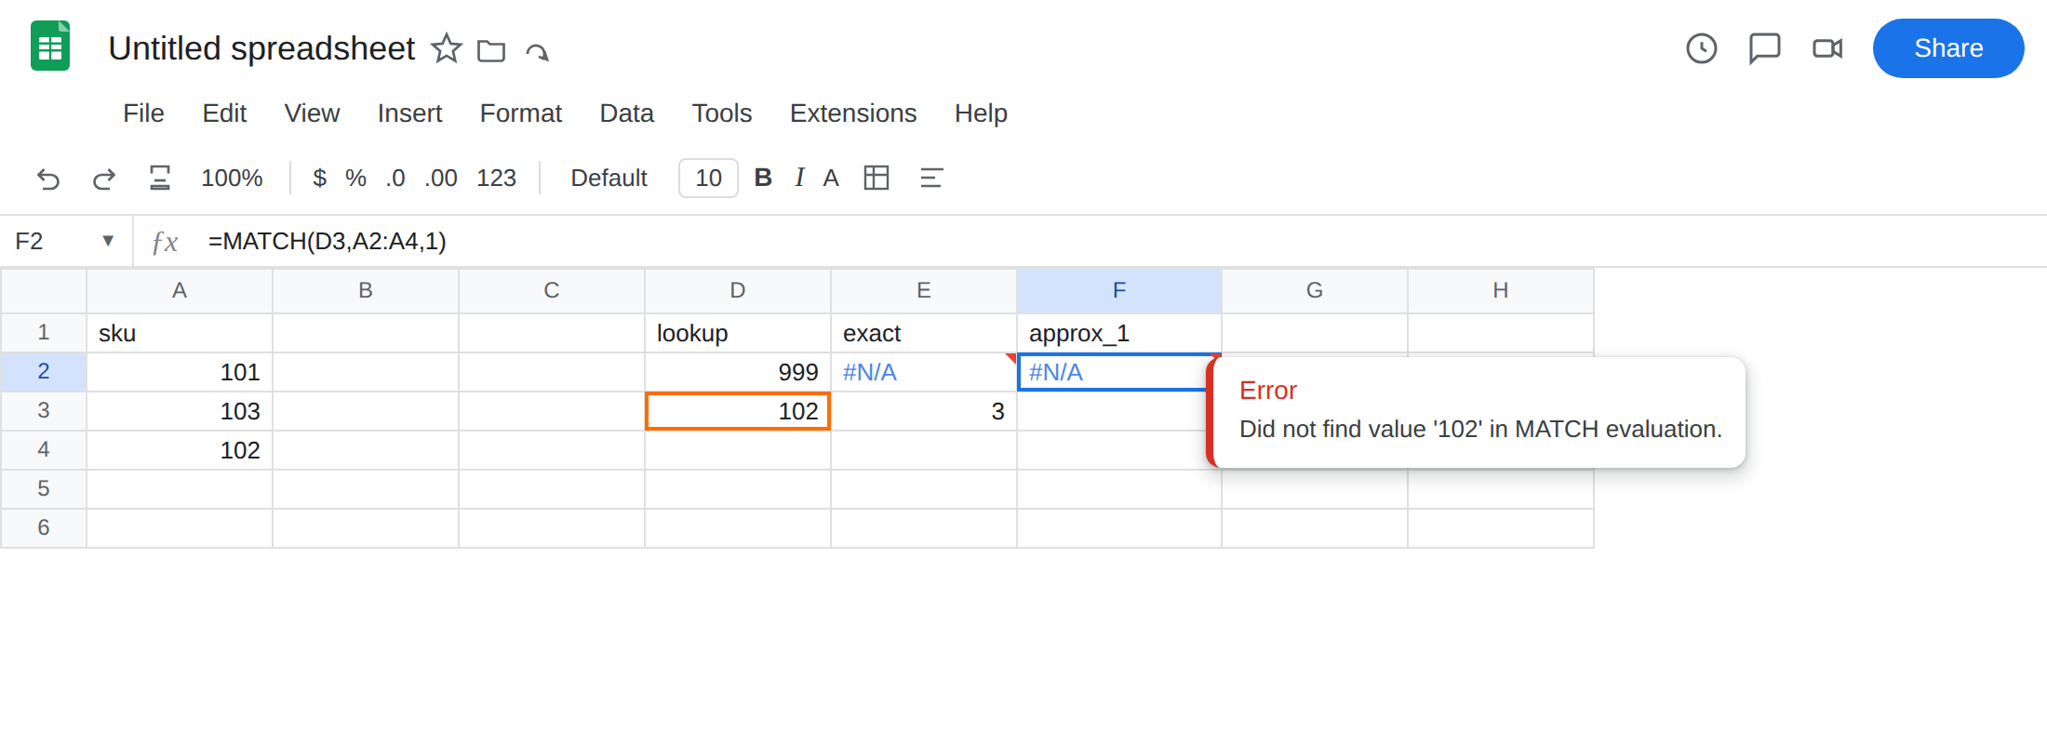Viewport: 2047px width, 744px height.
Task: Click the Undo arrow
Action: [x=48, y=178]
